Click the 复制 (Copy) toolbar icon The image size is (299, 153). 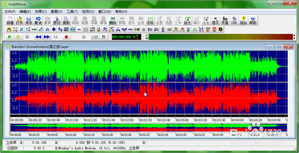tap(66, 21)
